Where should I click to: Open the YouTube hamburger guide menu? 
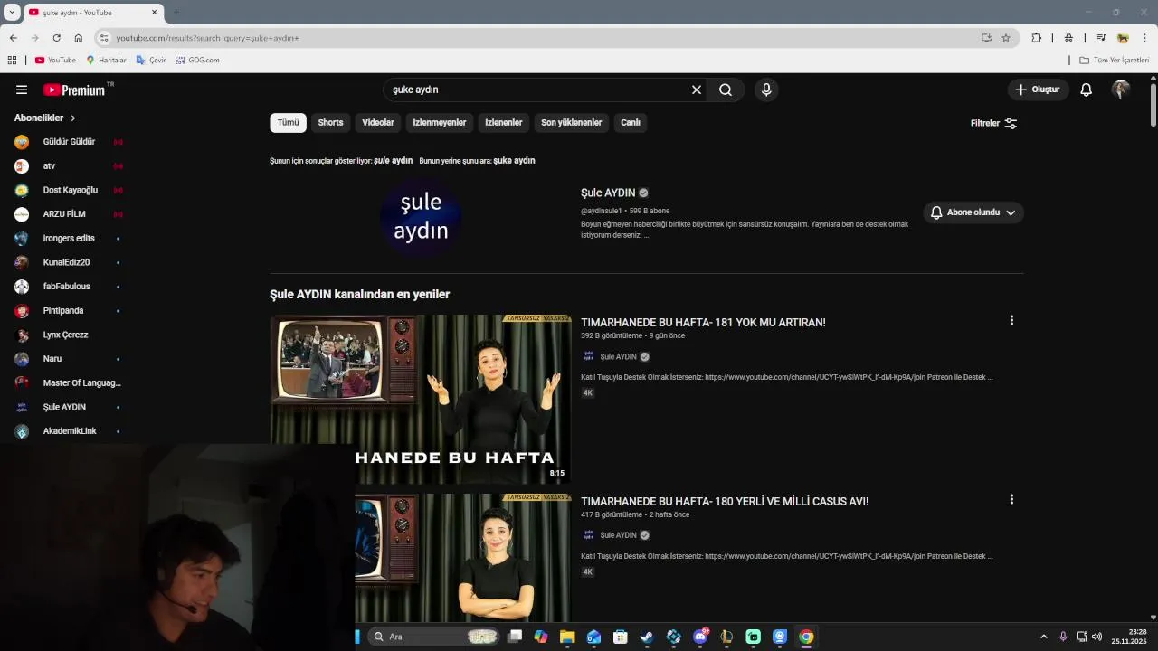pyautogui.click(x=22, y=90)
